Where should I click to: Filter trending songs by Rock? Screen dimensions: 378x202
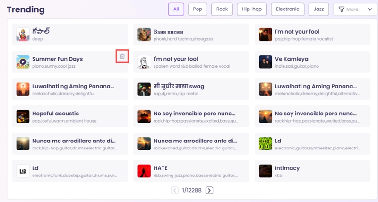[x=222, y=9]
